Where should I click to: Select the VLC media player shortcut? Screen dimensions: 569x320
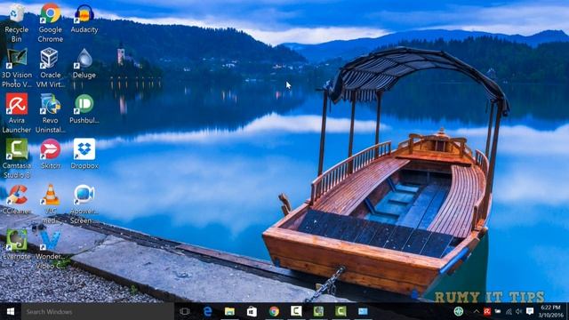pos(50,204)
